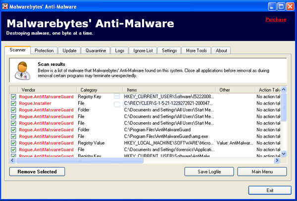This screenshot has width=297, height=201.
Task: Click the horizontal scrollbar right arrow
Action: (x=277, y=160)
